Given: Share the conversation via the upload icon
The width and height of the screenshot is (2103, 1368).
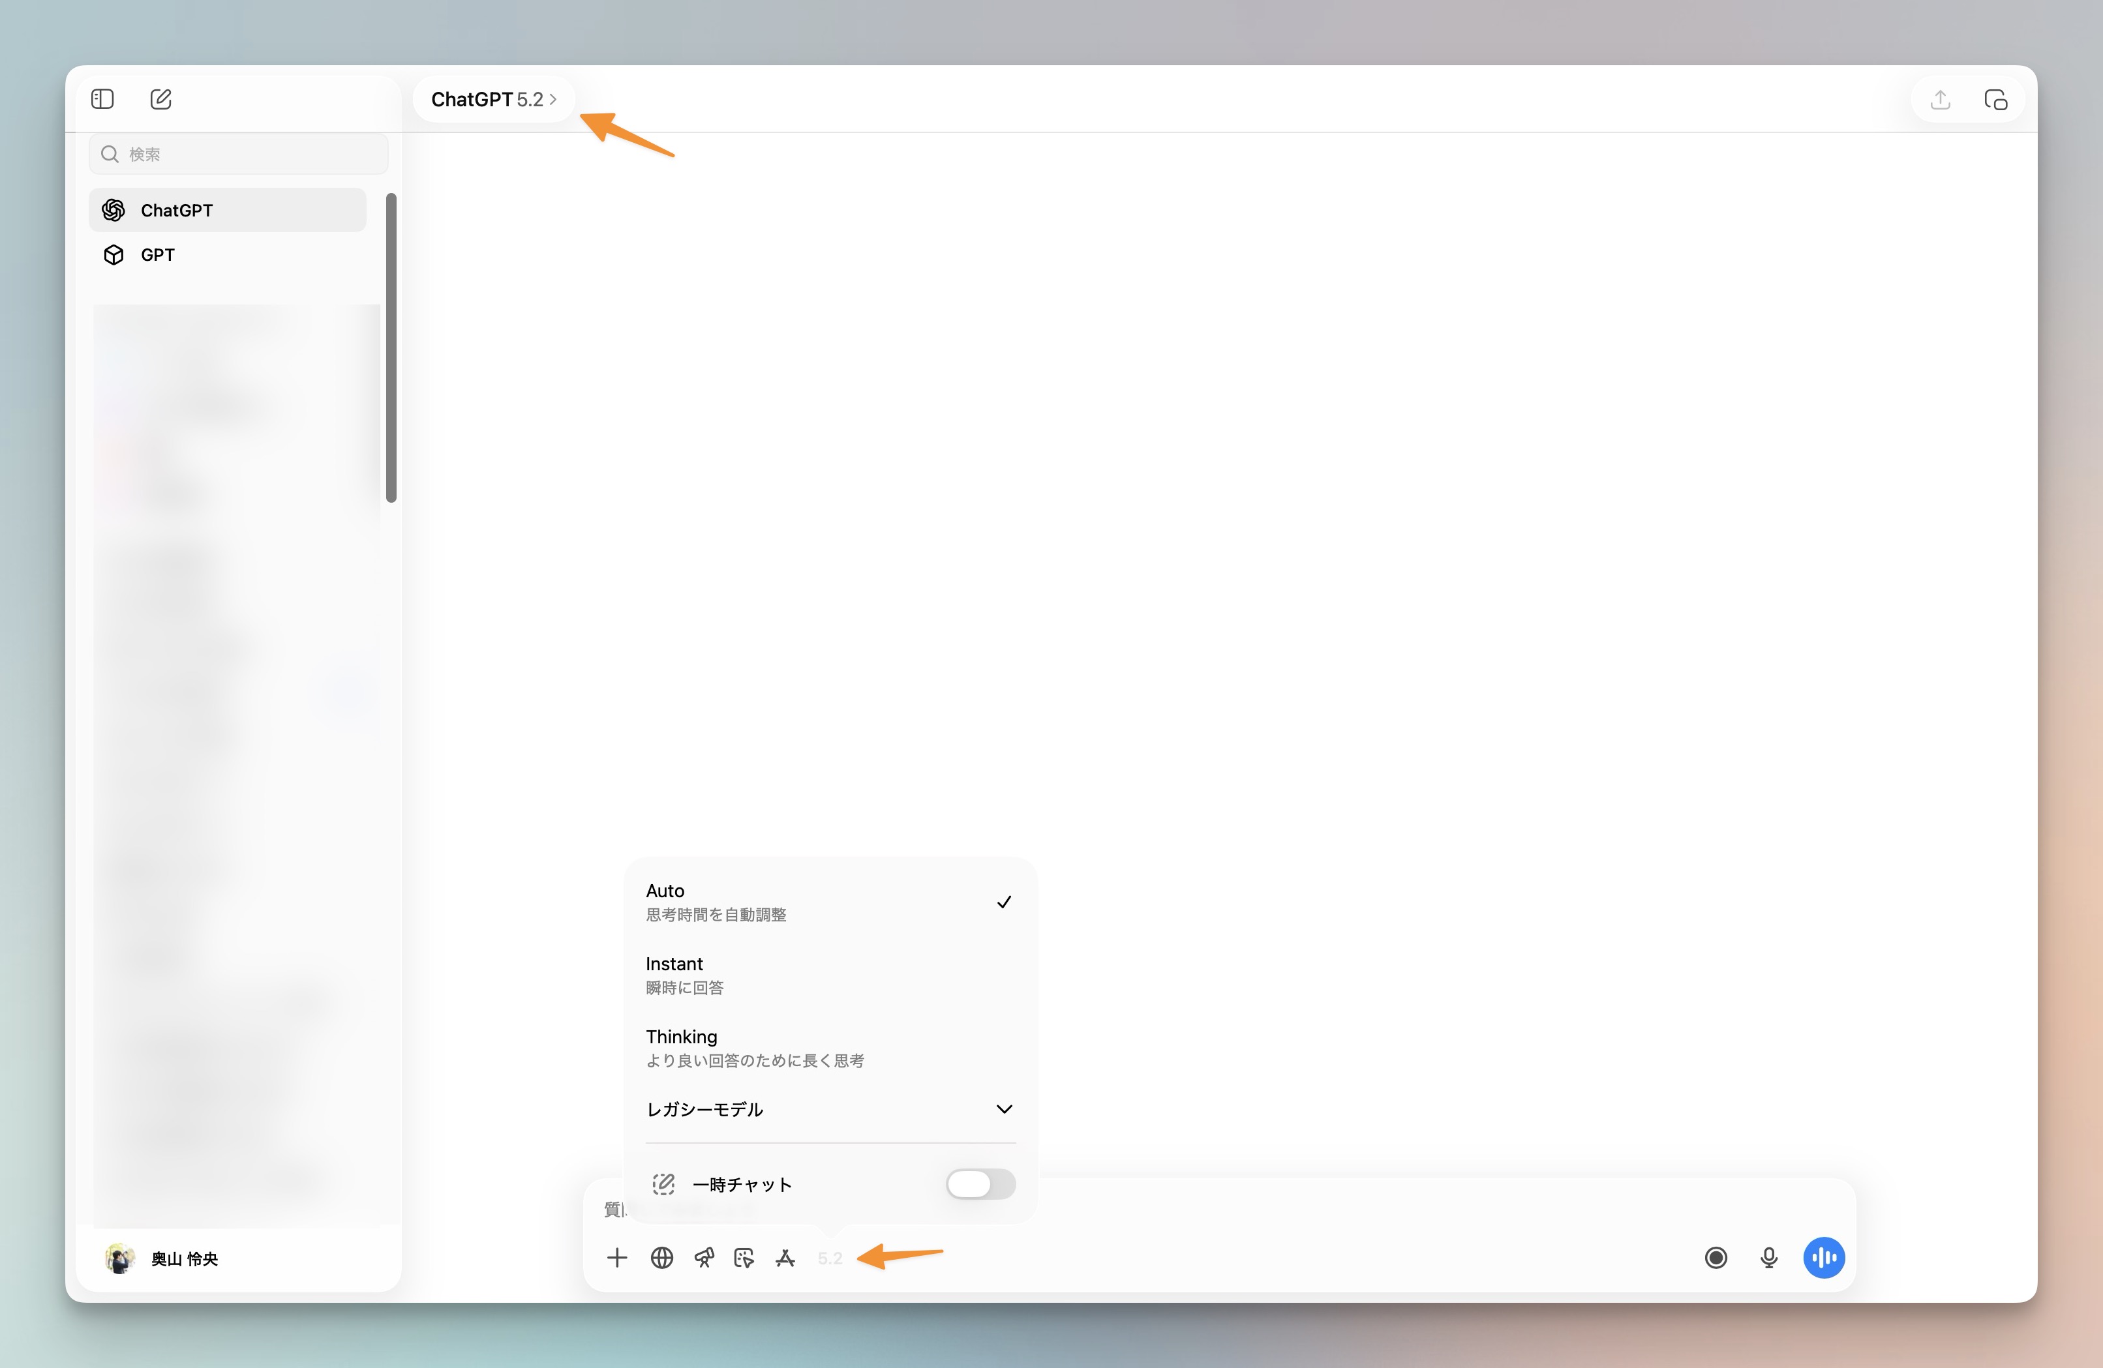Looking at the screenshot, I should [x=1941, y=99].
